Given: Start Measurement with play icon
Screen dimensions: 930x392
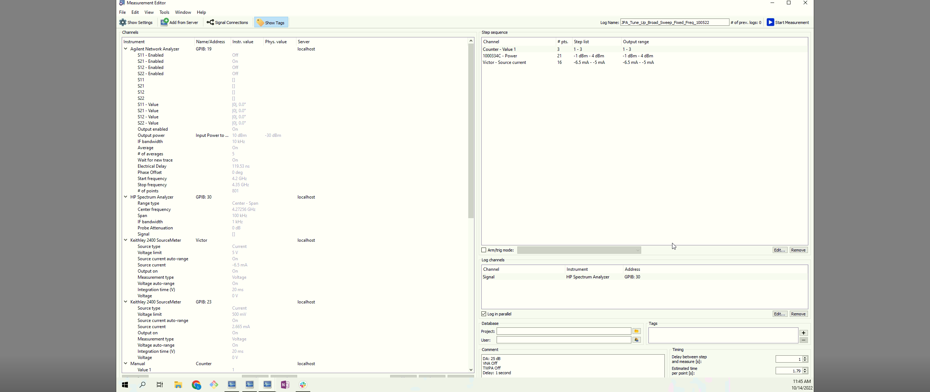Looking at the screenshot, I should click(x=770, y=23).
